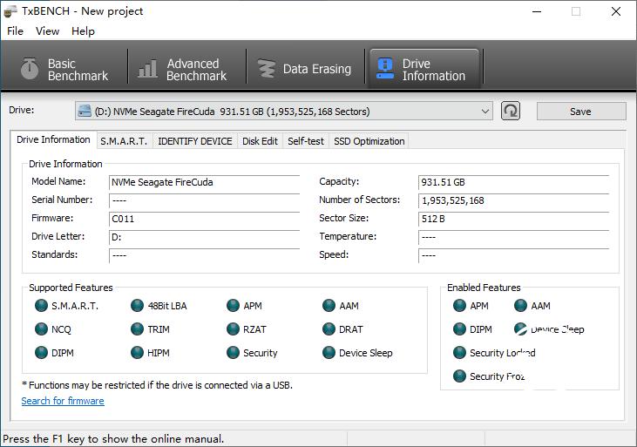Click the F1 online manual status text
The image size is (637, 447).
pos(113,439)
